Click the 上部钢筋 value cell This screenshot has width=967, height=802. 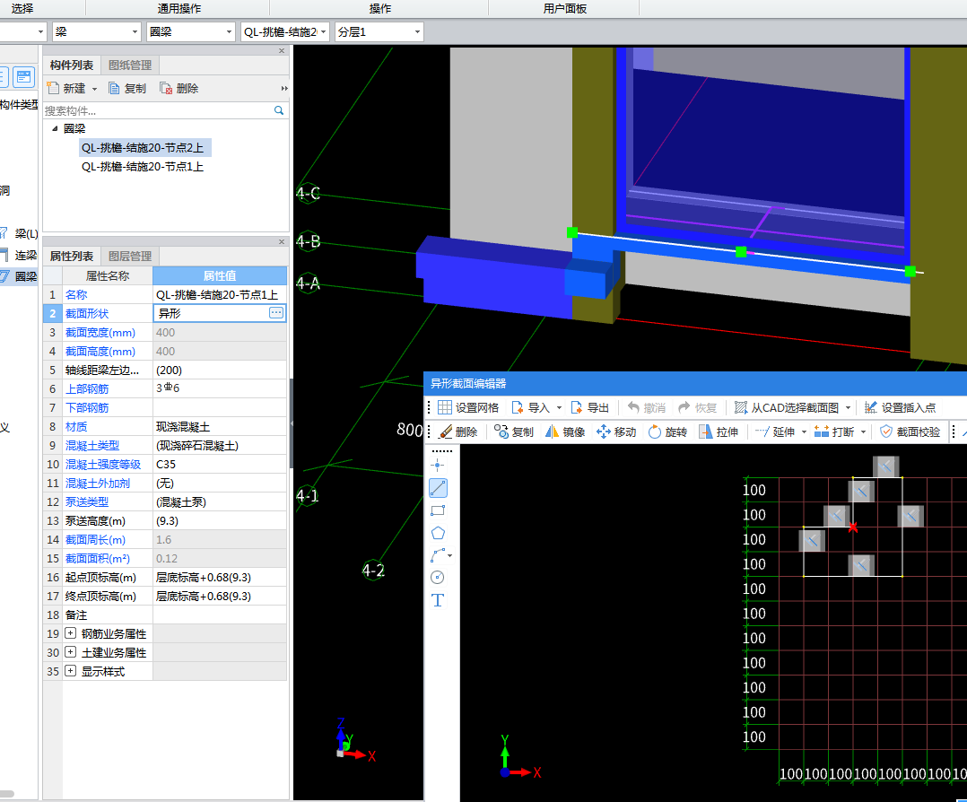point(220,388)
